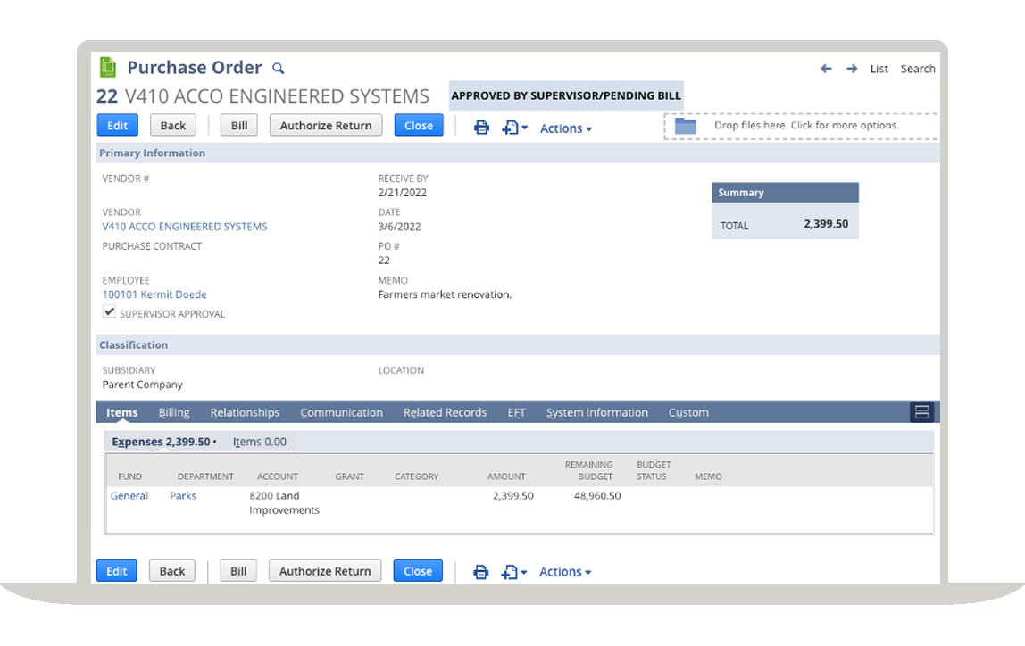Viewport: 1025px width, 646px height.
Task: Open vendor V410 ACCO ENGINEERED SYSTEMS link
Action: pos(185,227)
